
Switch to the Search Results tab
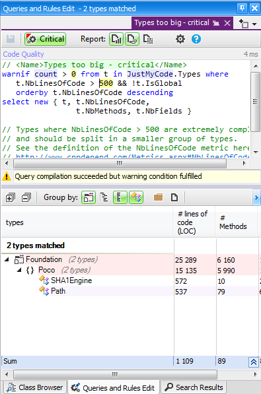click(x=194, y=387)
